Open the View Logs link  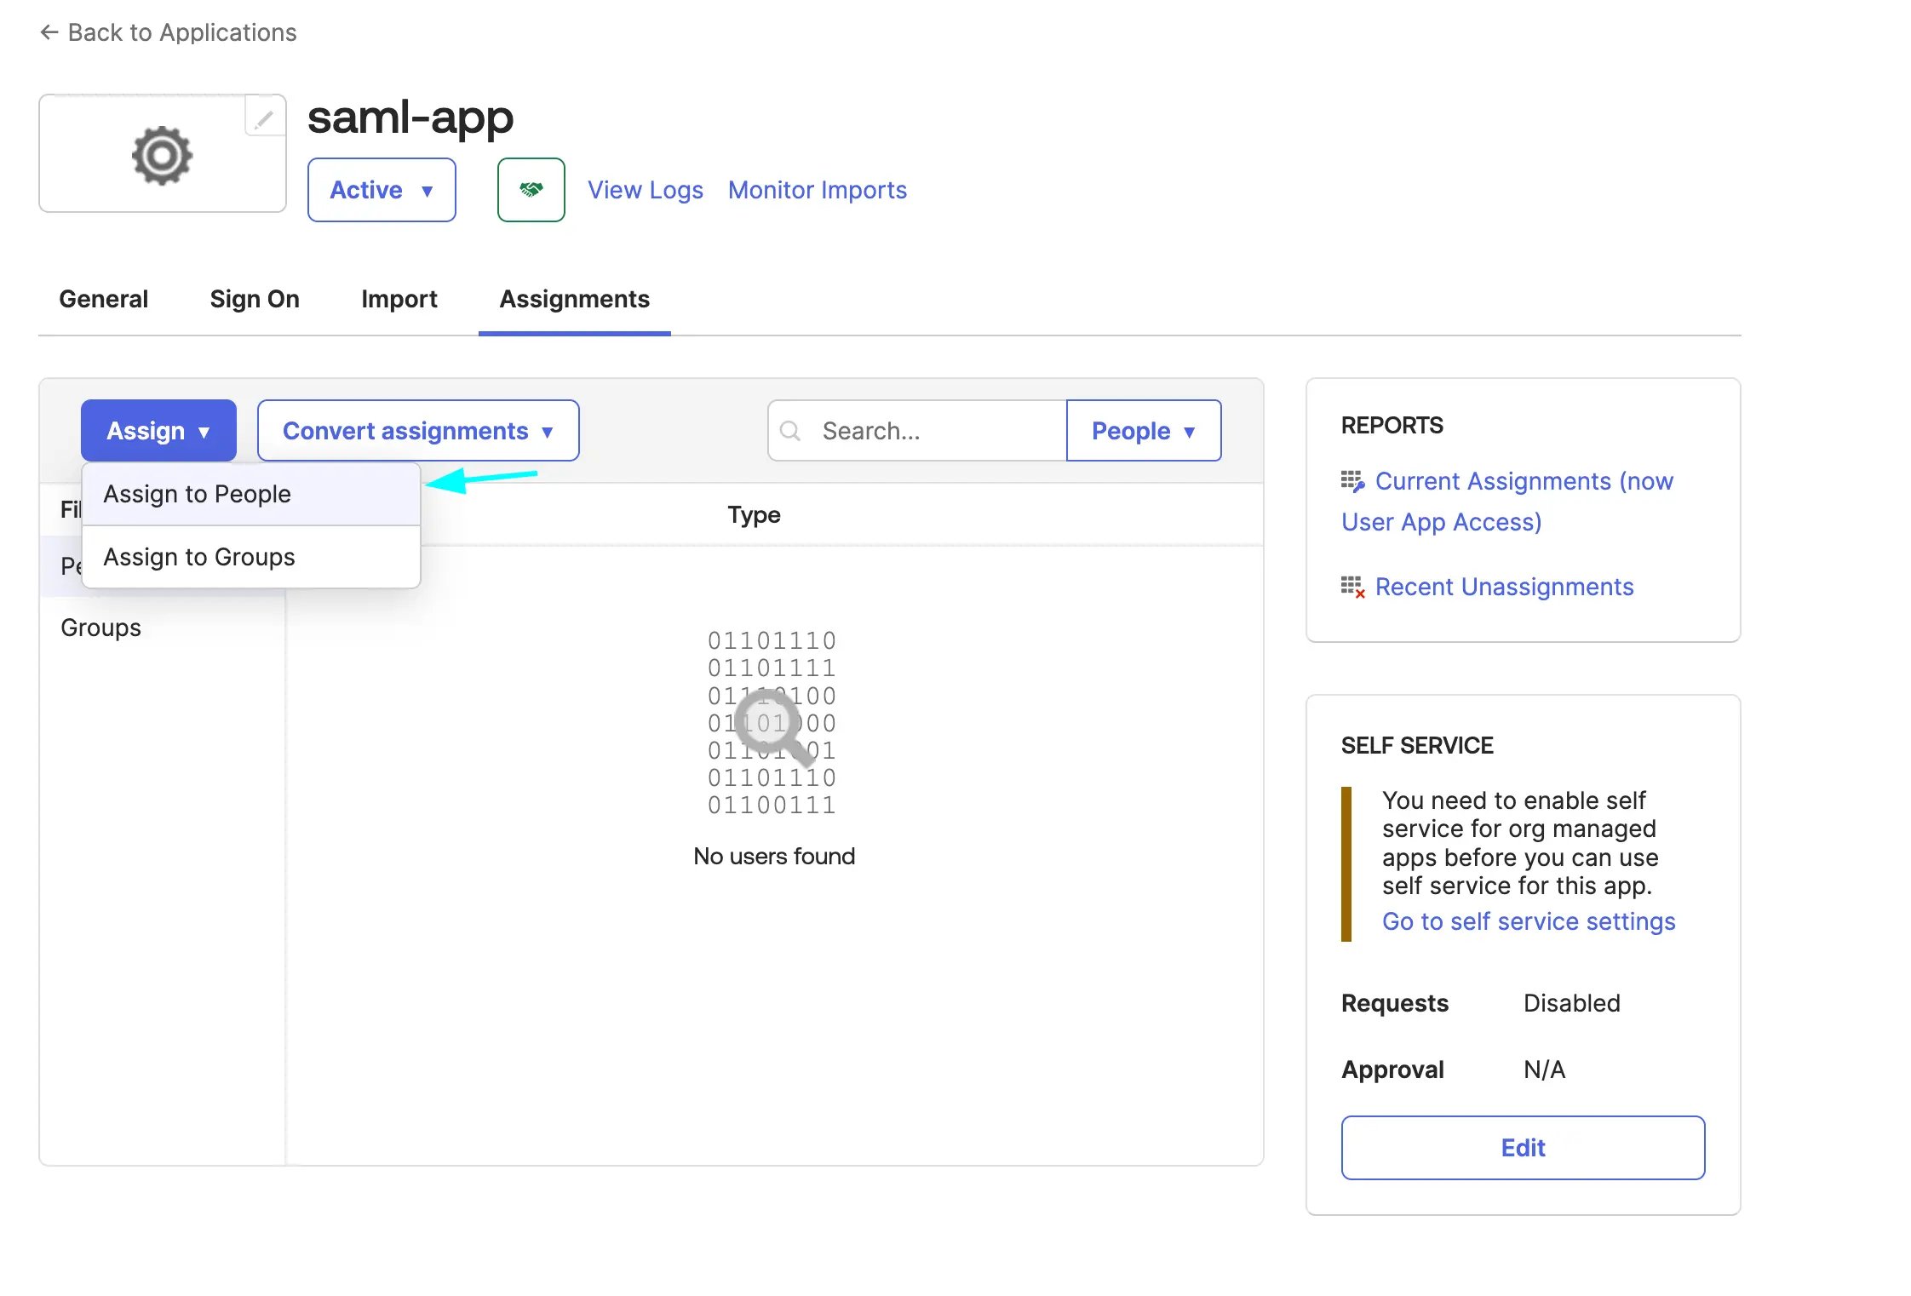(x=645, y=190)
